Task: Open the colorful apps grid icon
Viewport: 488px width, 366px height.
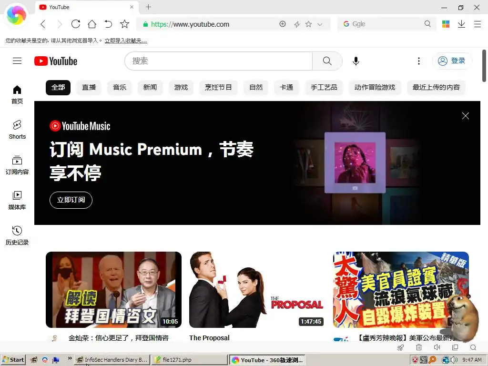Action: (x=446, y=24)
